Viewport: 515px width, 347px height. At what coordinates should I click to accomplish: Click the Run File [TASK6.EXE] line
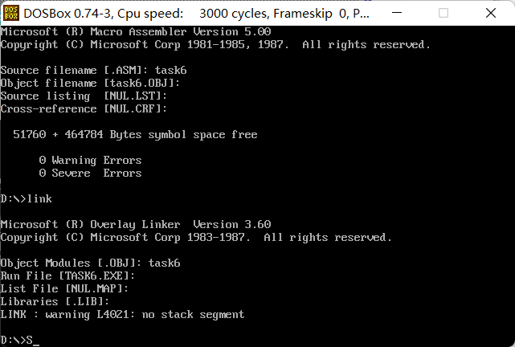67,276
